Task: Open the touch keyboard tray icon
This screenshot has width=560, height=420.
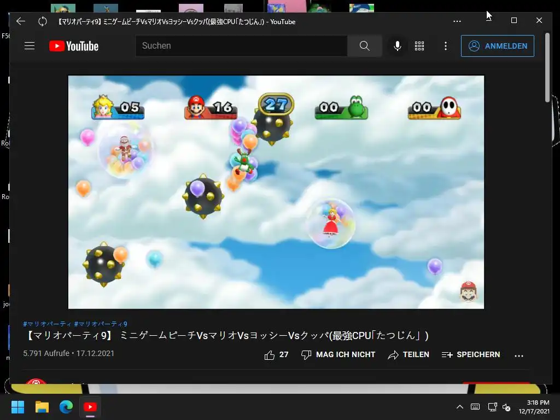Action: click(x=475, y=407)
